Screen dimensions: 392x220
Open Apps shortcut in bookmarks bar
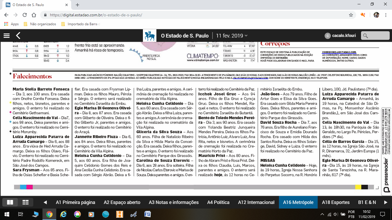11,24
